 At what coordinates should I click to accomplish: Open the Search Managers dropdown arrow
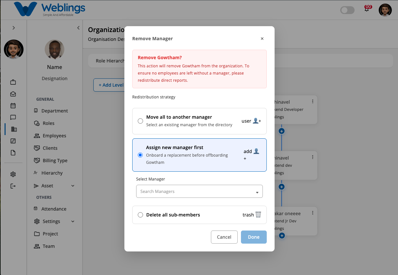pos(257,192)
